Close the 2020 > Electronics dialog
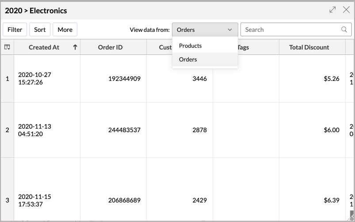The image size is (355, 222). point(346,10)
